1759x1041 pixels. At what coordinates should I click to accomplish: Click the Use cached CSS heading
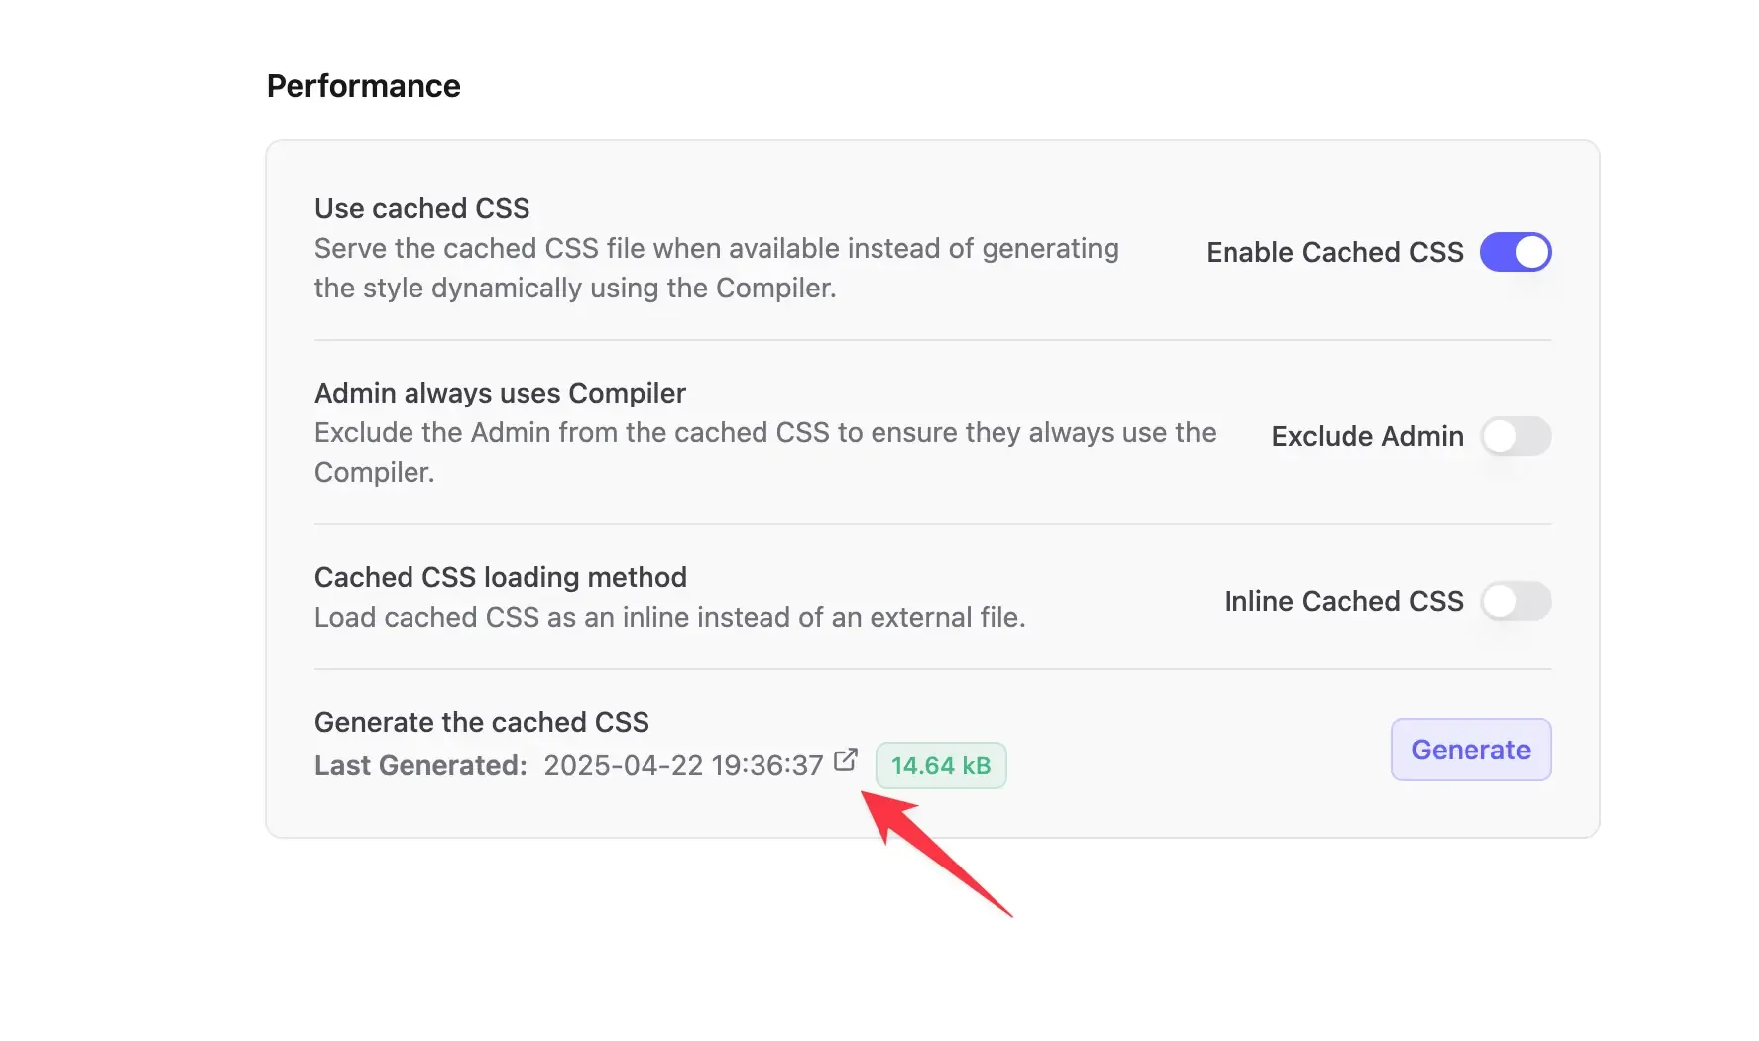(x=421, y=208)
